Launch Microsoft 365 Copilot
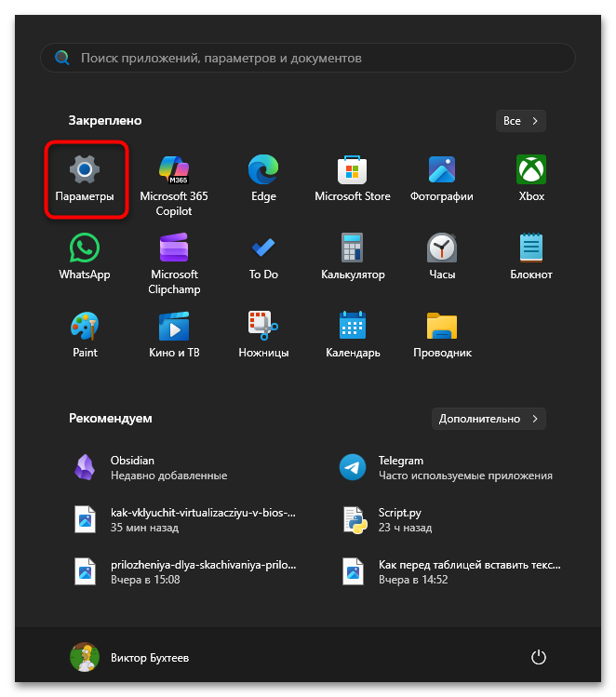This screenshot has width=616, height=697. [174, 185]
